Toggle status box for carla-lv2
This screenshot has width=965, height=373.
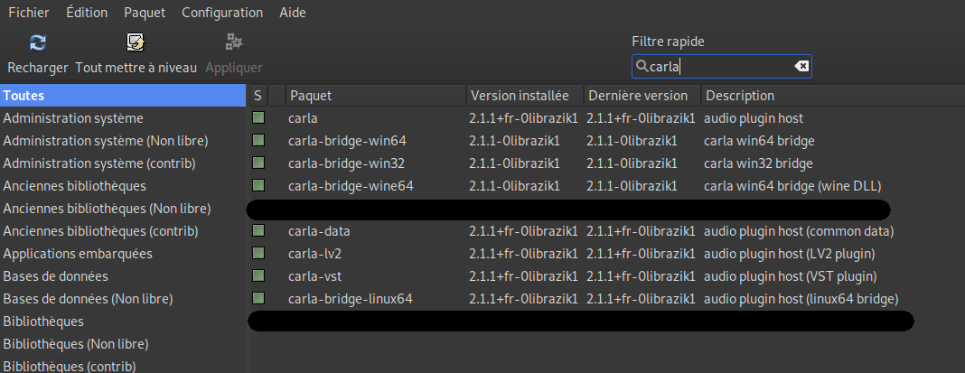tap(258, 254)
